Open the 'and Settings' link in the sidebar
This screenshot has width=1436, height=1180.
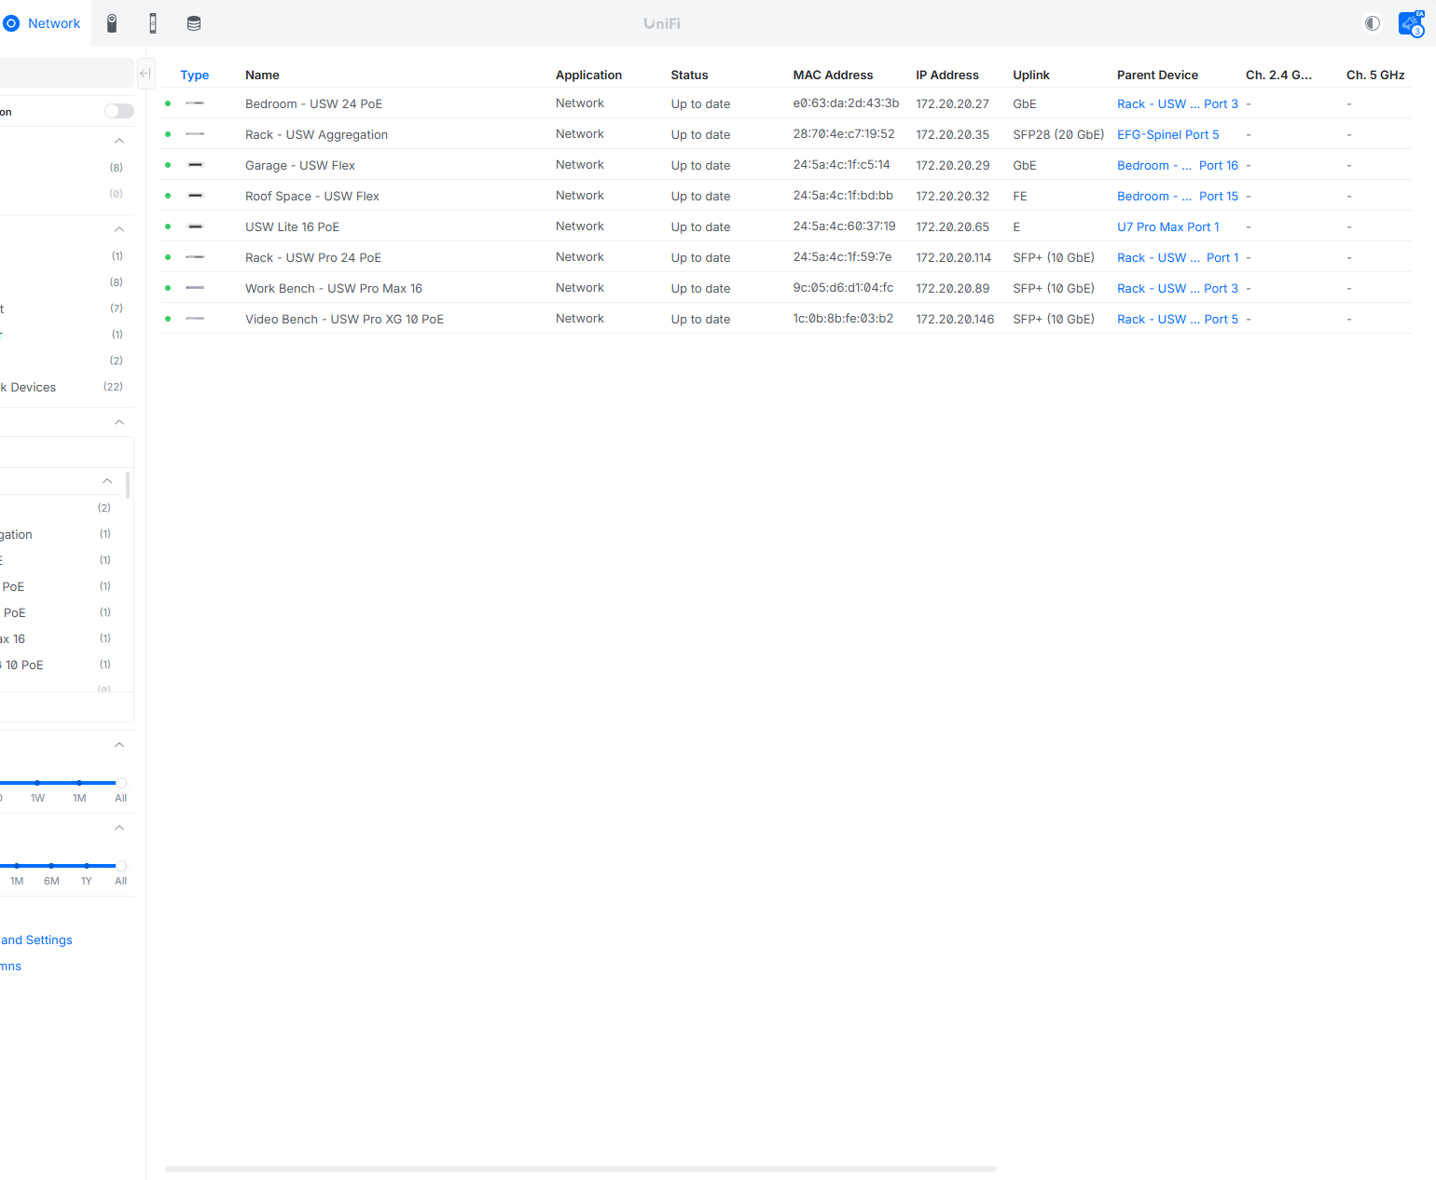(x=36, y=940)
